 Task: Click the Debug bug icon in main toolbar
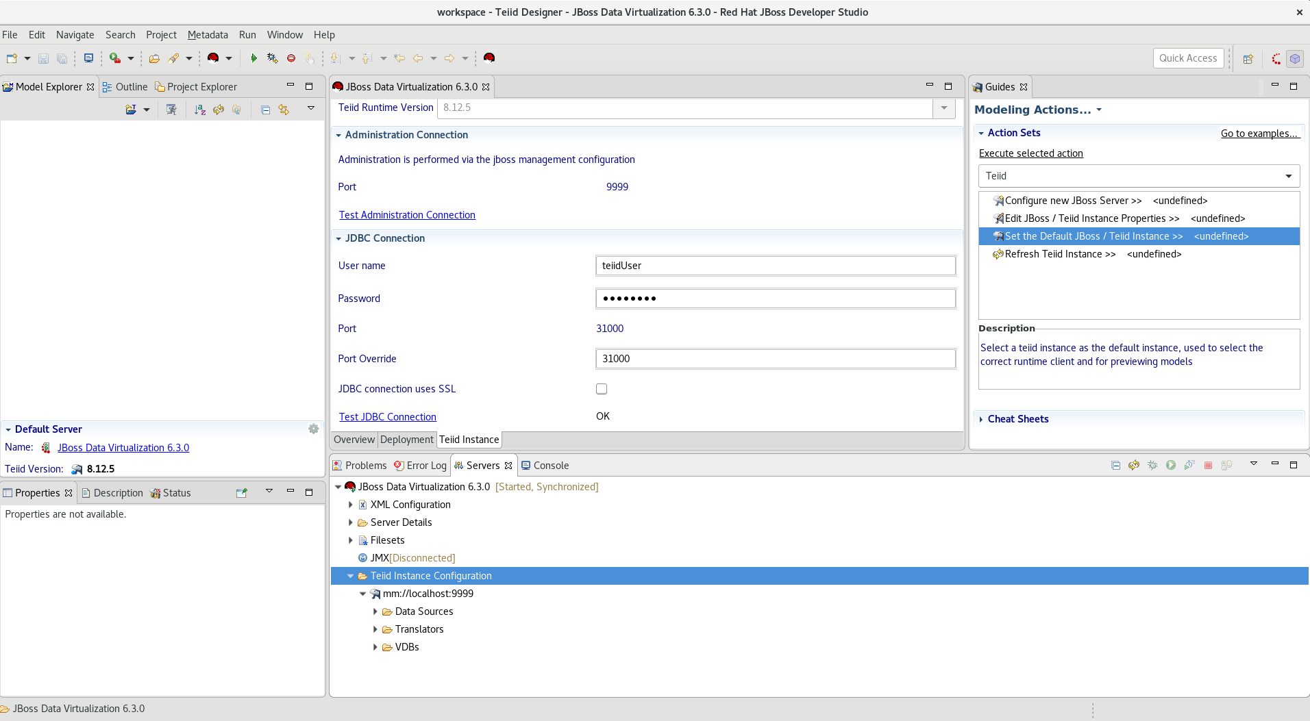pos(272,58)
